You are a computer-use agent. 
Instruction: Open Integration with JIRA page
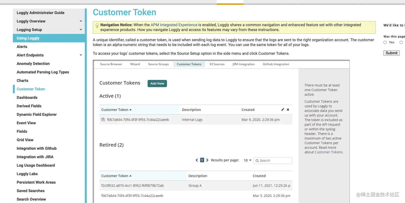(x=35, y=157)
